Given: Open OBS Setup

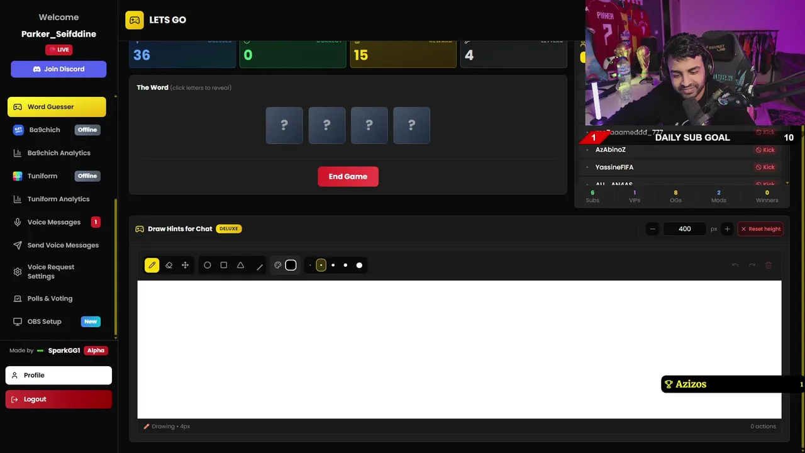Looking at the screenshot, I should coord(57,322).
